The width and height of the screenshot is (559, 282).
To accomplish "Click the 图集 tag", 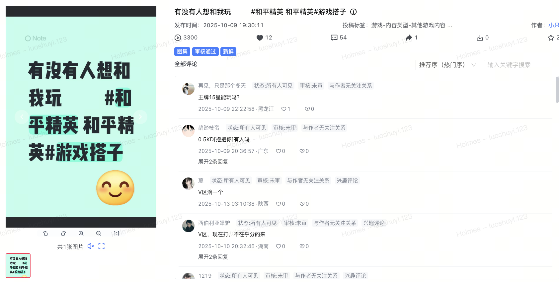I will (x=182, y=52).
